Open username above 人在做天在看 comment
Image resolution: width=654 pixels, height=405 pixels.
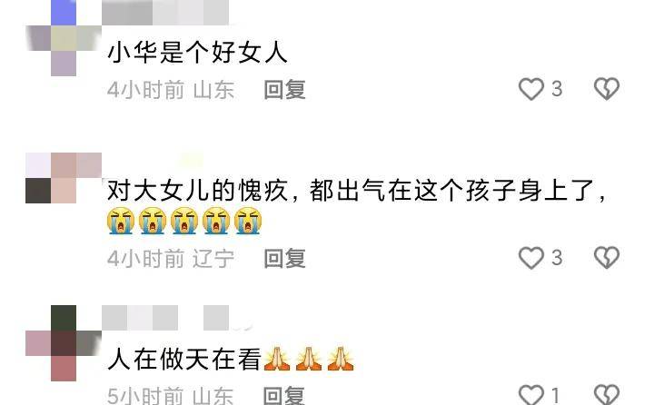pyautogui.click(x=175, y=318)
